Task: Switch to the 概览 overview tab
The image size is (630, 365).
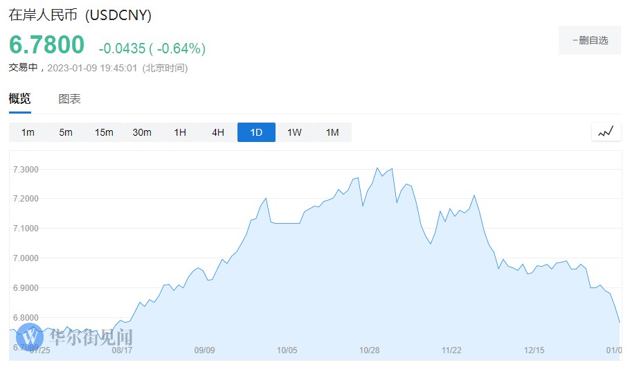Action: point(19,99)
